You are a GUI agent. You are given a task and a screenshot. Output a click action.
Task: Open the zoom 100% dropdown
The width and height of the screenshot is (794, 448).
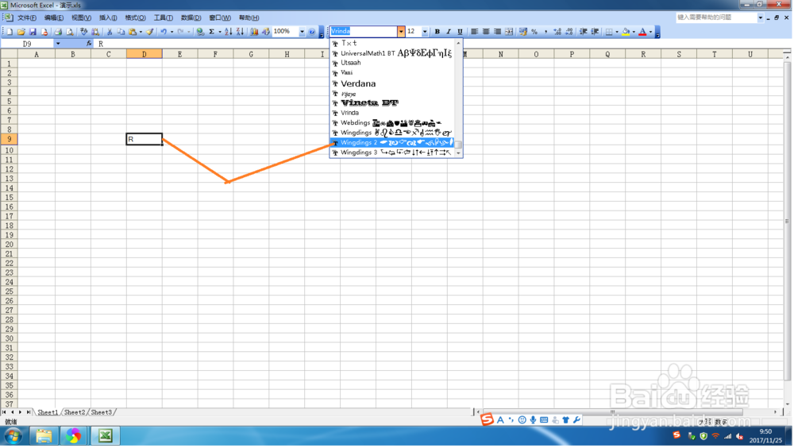click(303, 32)
